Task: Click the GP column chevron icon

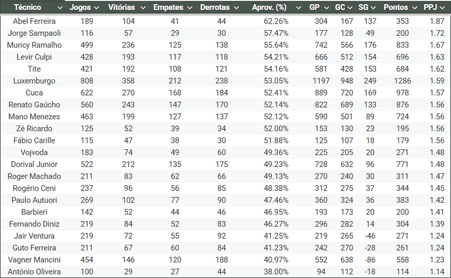Action: click(325, 8)
